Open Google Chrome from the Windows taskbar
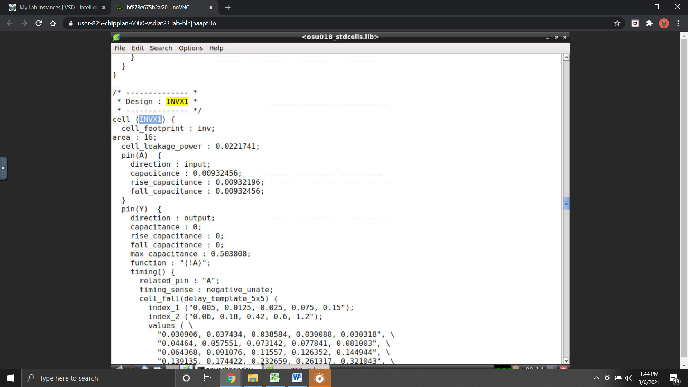This screenshot has width=688, height=387. pyautogui.click(x=230, y=378)
